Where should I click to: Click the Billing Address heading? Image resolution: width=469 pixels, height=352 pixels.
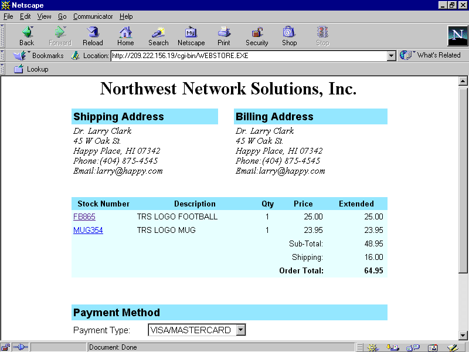click(x=274, y=116)
